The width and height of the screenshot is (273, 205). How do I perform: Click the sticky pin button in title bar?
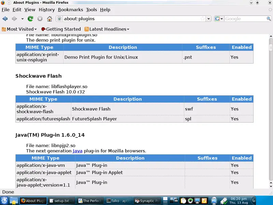[9, 3]
